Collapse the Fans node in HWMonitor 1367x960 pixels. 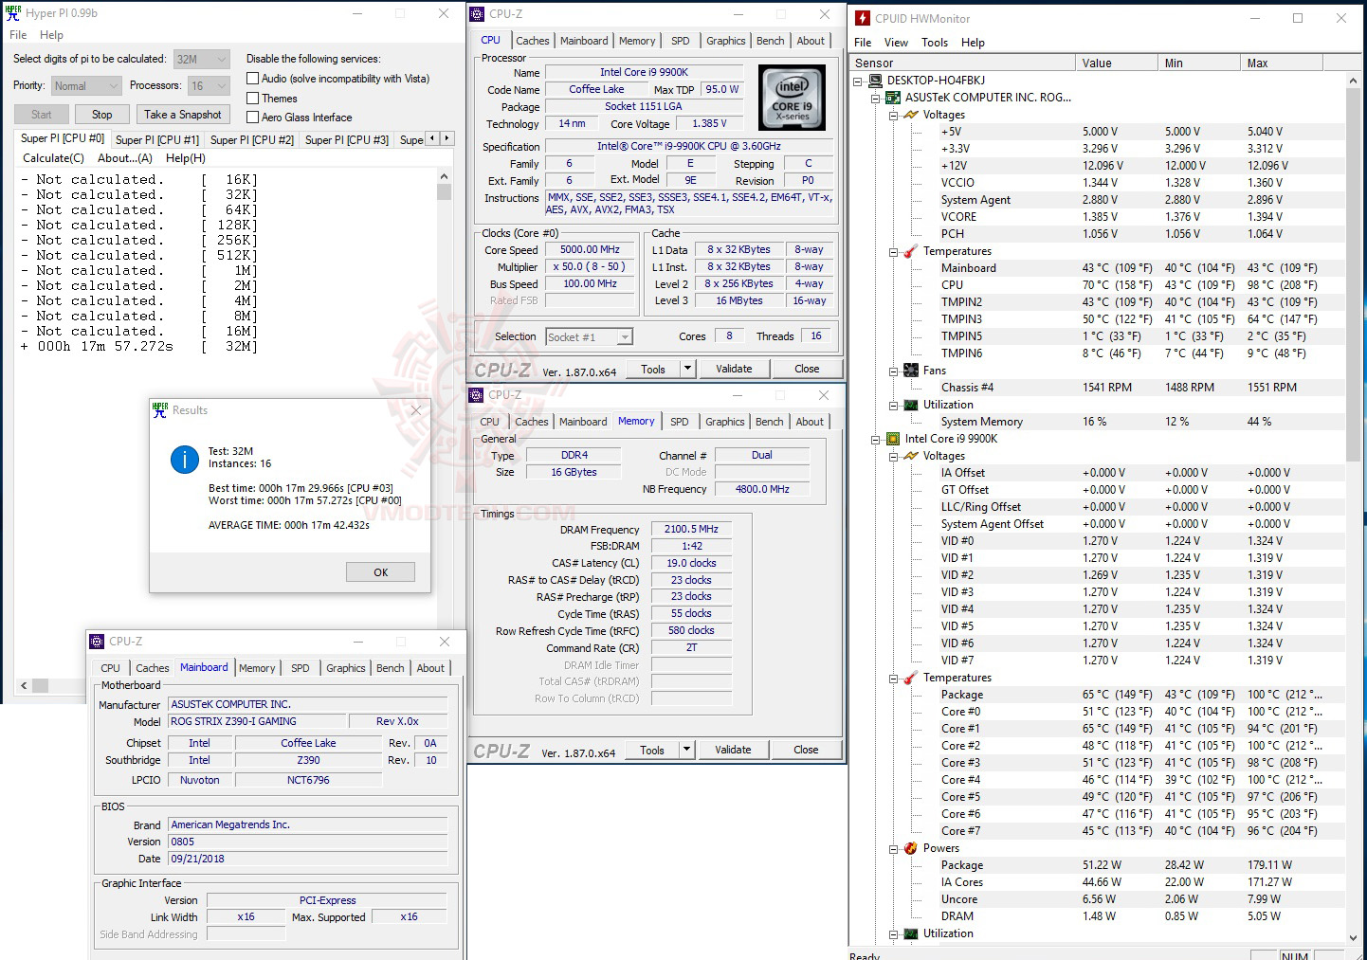point(893,371)
